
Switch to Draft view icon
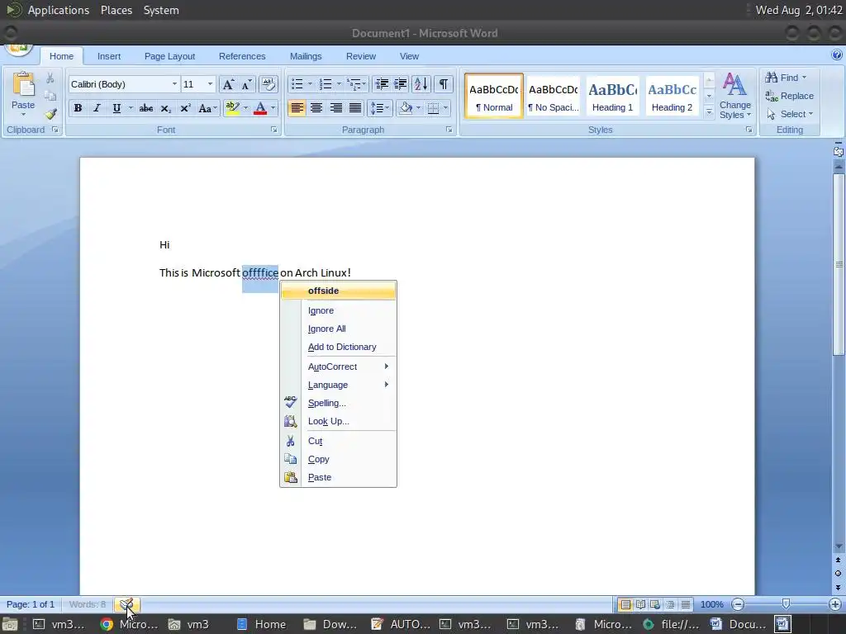click(x=685, y=604)
